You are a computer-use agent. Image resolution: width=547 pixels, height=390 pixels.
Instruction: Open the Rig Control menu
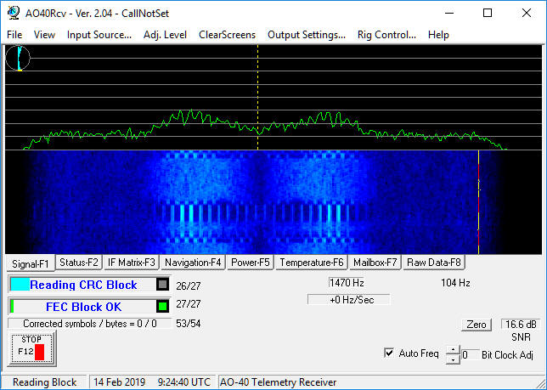[x=386, y=35]
